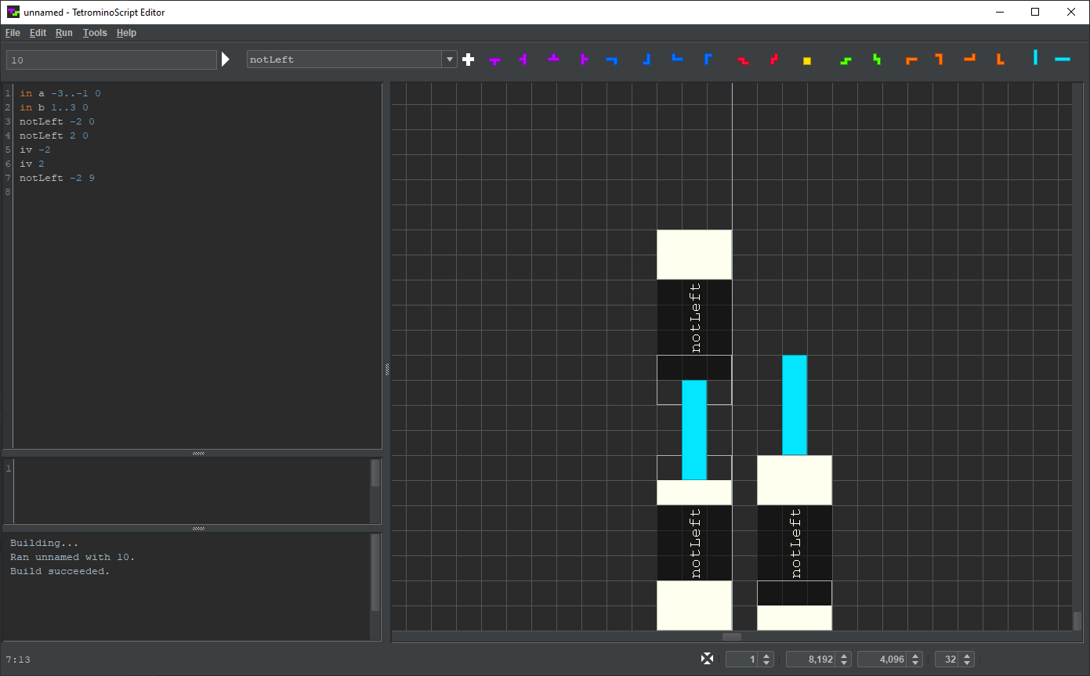The width and height of the screenshot is (1090, 676).
Task: Increase the grid size spinner showing 32
Action: pos(967,656)
